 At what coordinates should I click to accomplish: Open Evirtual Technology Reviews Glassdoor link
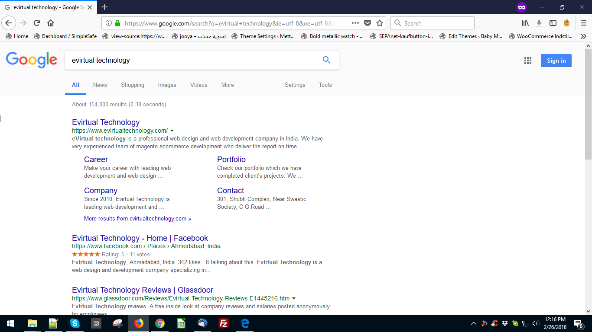pos(143,290)
